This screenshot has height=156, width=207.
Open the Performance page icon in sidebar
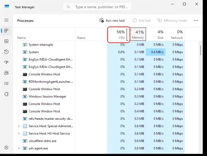[x=7, y=41]
